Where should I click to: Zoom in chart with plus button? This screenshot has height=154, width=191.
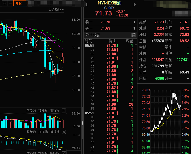[x=5, y=3]
